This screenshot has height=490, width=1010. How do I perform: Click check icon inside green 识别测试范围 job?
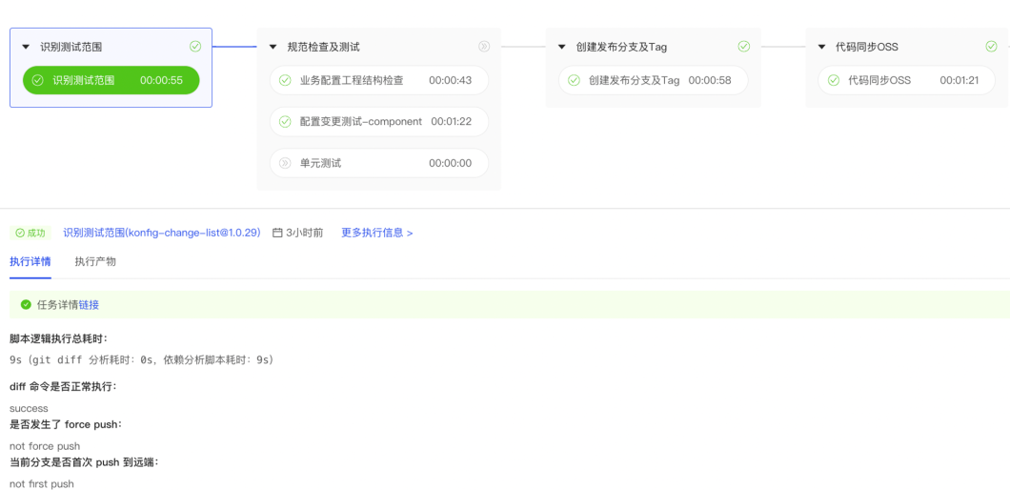(37, 81)
